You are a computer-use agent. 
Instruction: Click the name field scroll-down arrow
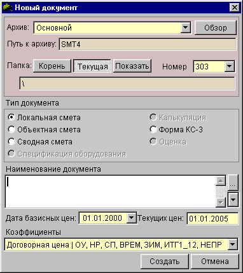click(221, 202)
